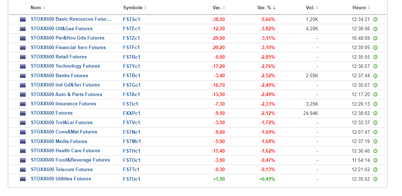The width and height of the screenshot is (402, 196).
Task: Open STOXX600 Health Care Futures link
Action: click(x=65, y=151)
